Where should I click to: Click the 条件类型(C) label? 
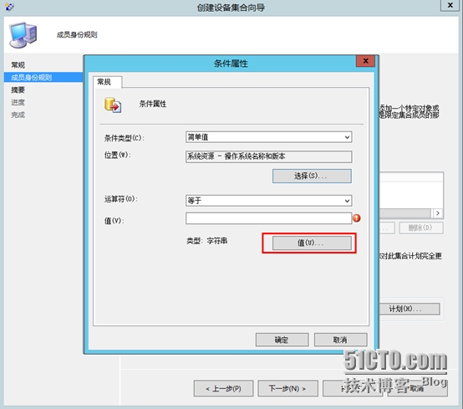click(x=124, y=138)
